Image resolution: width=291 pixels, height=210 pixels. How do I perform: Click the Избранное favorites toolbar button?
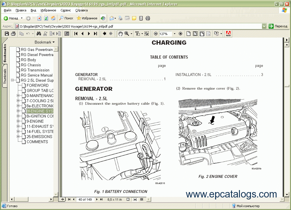(87, 18)
